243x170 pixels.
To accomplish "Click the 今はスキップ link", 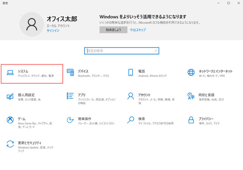I will coord(138,30).
